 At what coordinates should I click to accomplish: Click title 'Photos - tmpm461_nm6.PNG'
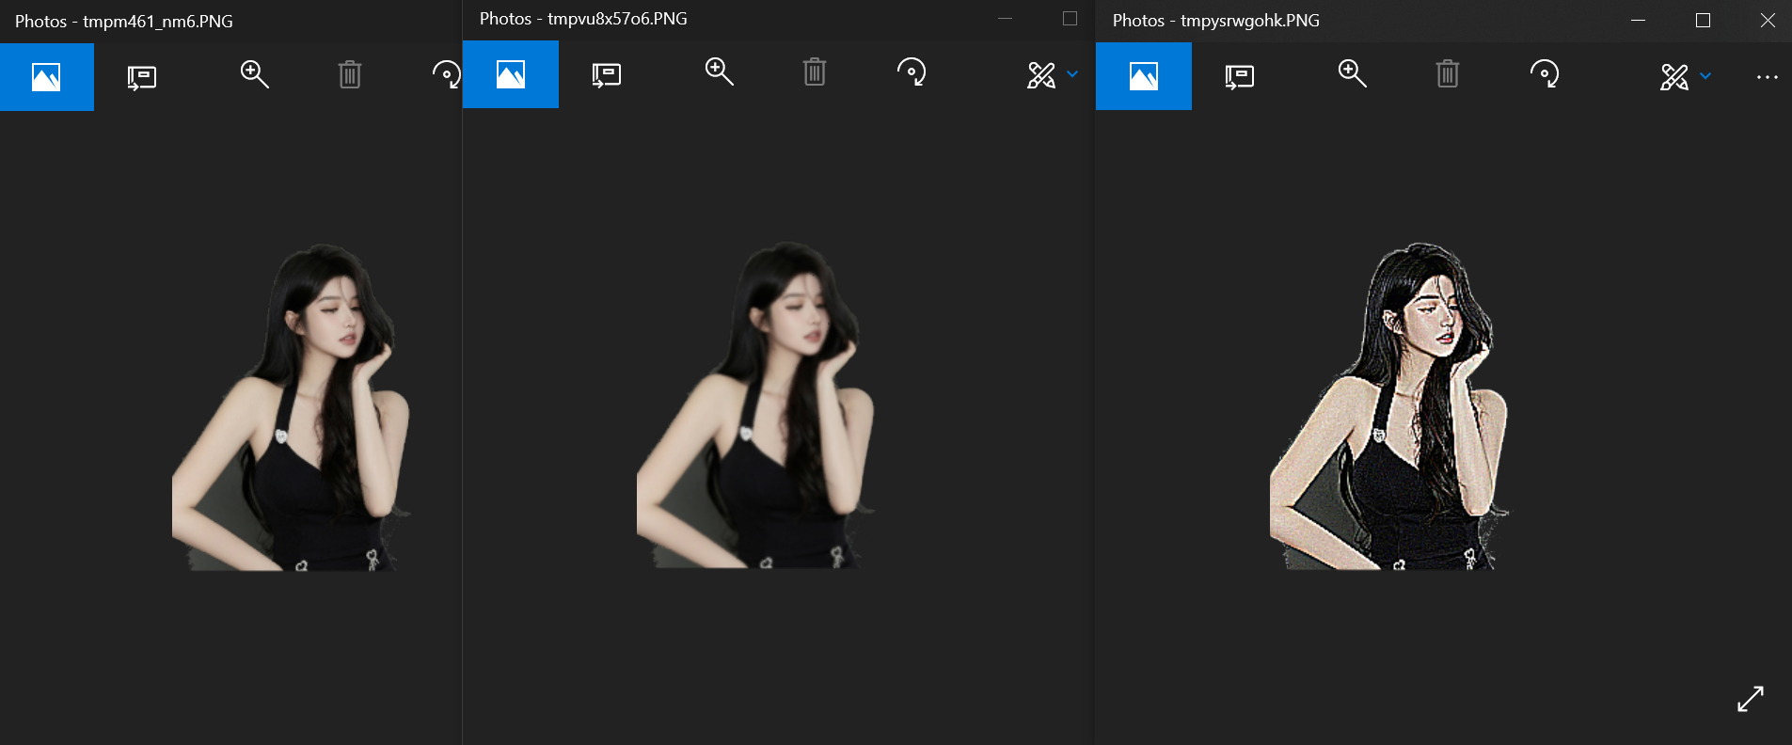tap(124, 21)
